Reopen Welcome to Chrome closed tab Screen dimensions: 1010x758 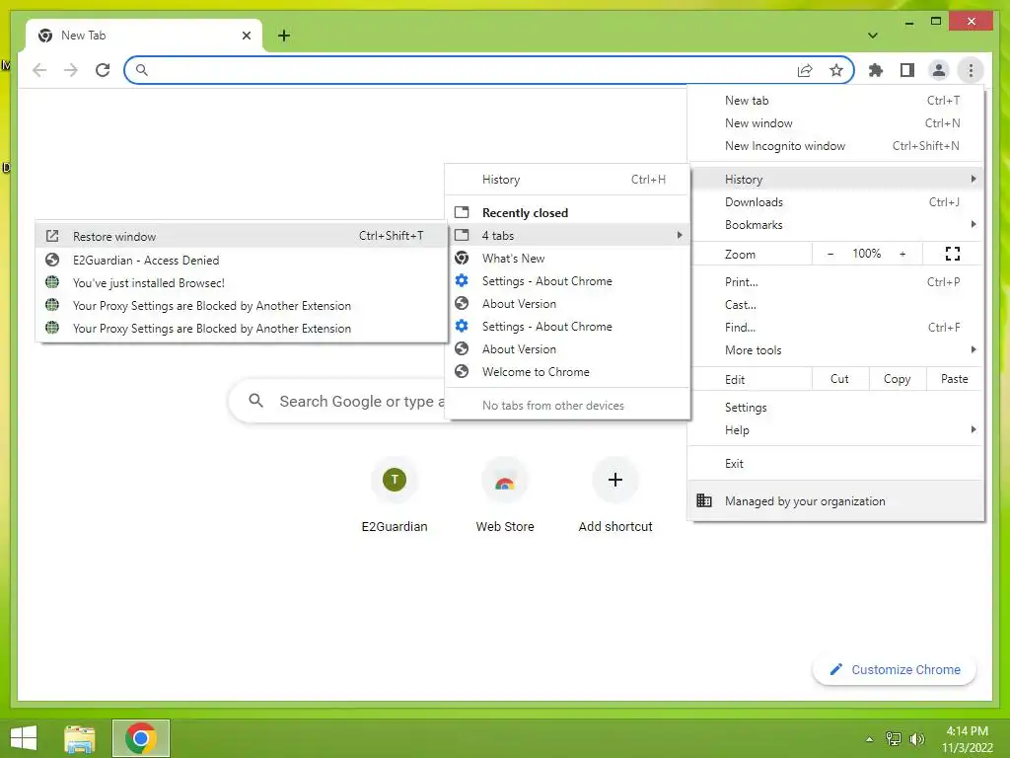coord(567,372)
